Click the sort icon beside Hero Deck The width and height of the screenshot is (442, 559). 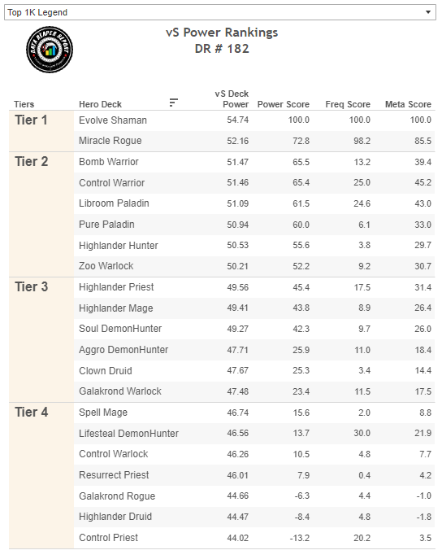coord(173,103)
